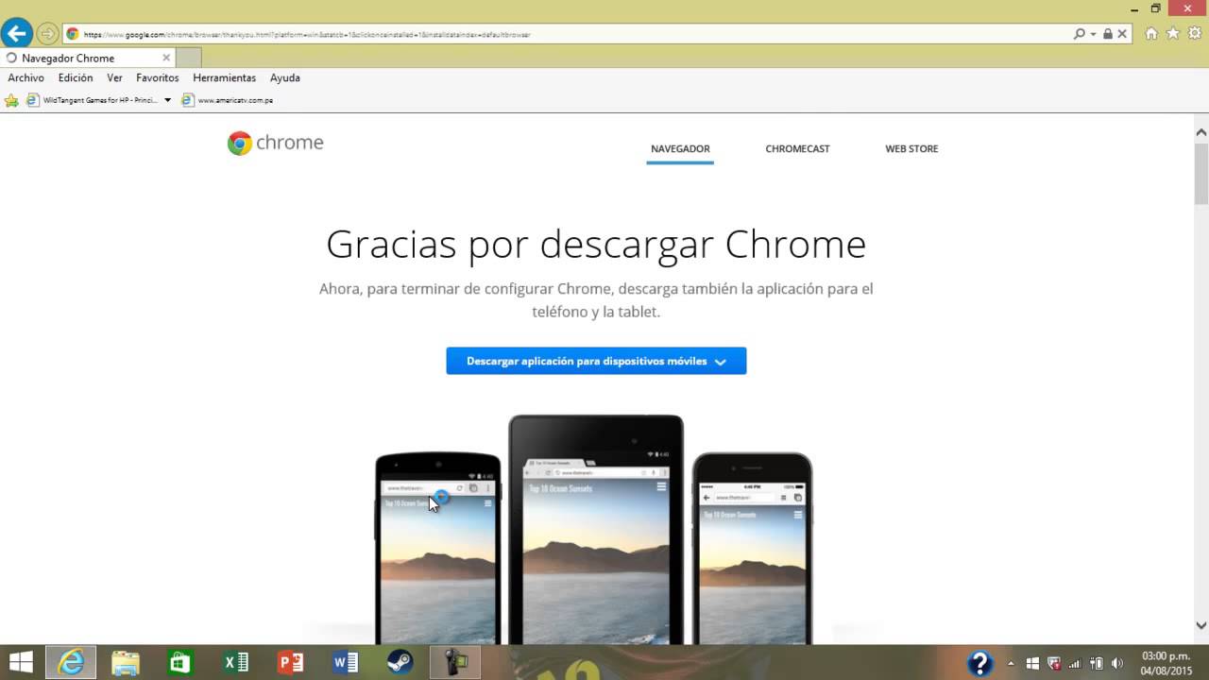Show hidden tray icons arrow

click(1011, 663)
